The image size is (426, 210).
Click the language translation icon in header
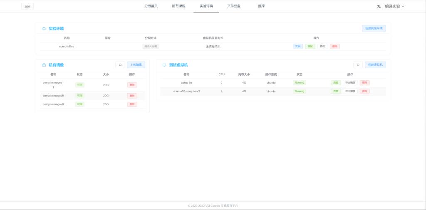379,6
